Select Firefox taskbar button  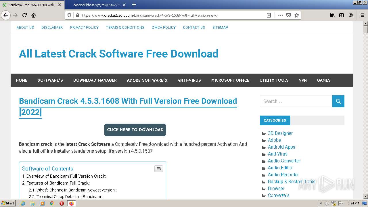pos(71,203)
